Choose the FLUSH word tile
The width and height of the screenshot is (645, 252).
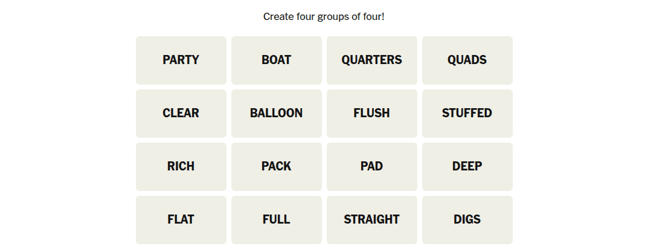pos(371,114)
